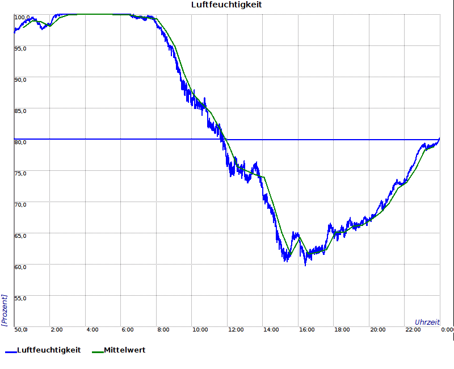454x369 pixels.
Task: Click the 100,0 y-axis value label
Action: (22, 18)
